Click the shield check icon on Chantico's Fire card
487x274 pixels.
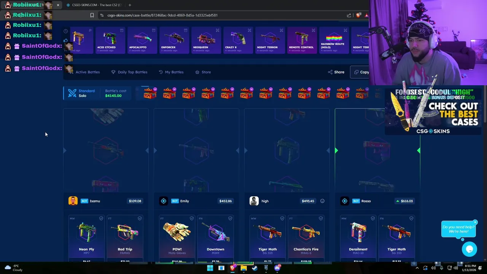click(x=321, y=218)
